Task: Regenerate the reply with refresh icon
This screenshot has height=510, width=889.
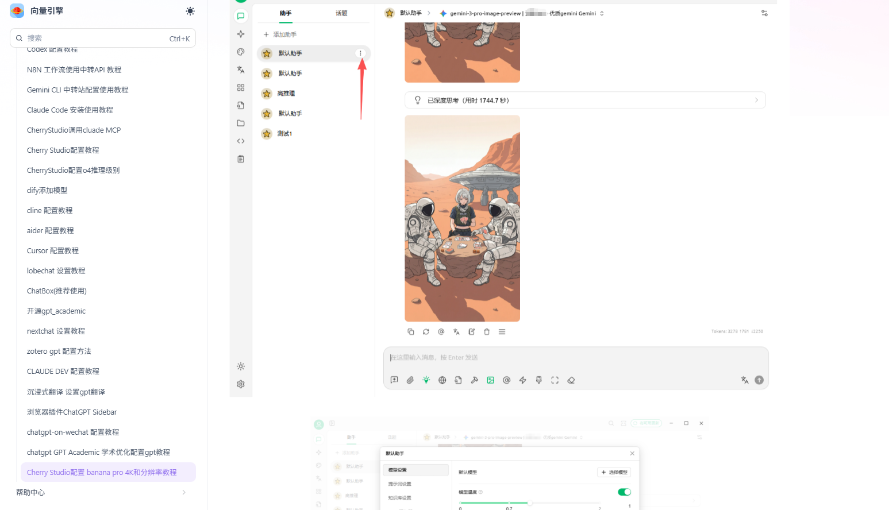Action: (x=426, y=332)
